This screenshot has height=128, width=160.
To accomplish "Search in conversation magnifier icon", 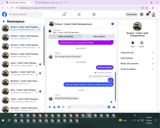I will tap(142, 43).
